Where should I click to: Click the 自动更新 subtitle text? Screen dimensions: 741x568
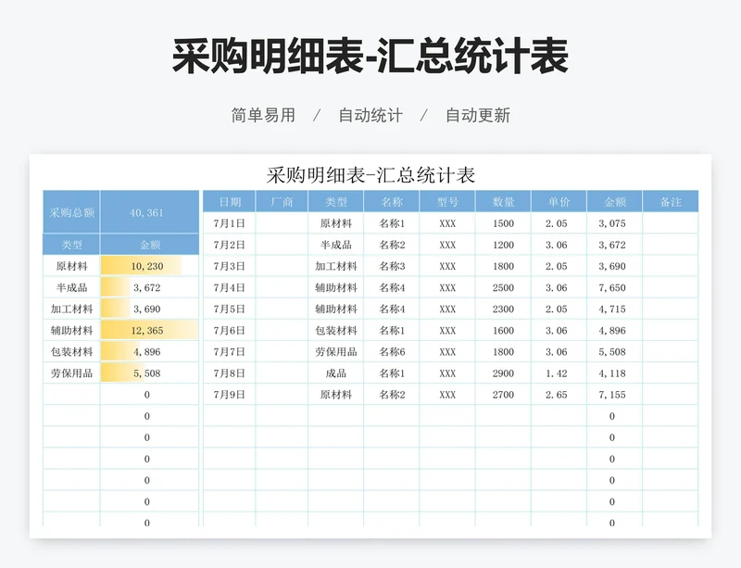pyautogui.click(x=478, y=115)
